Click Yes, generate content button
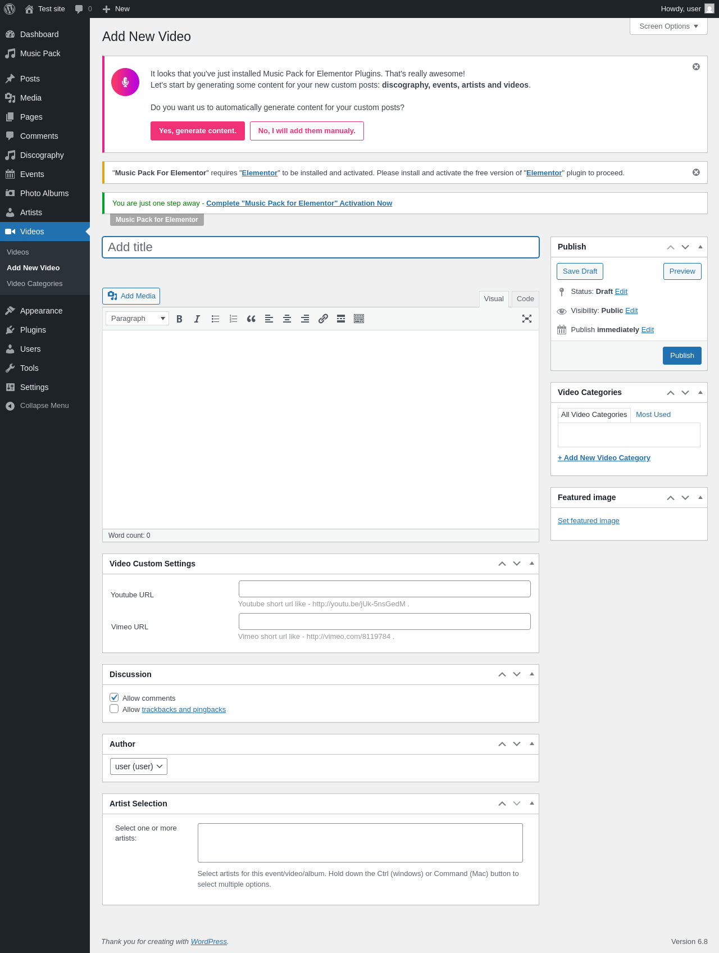Screen dimensions: 719x953 click(198, 131)
